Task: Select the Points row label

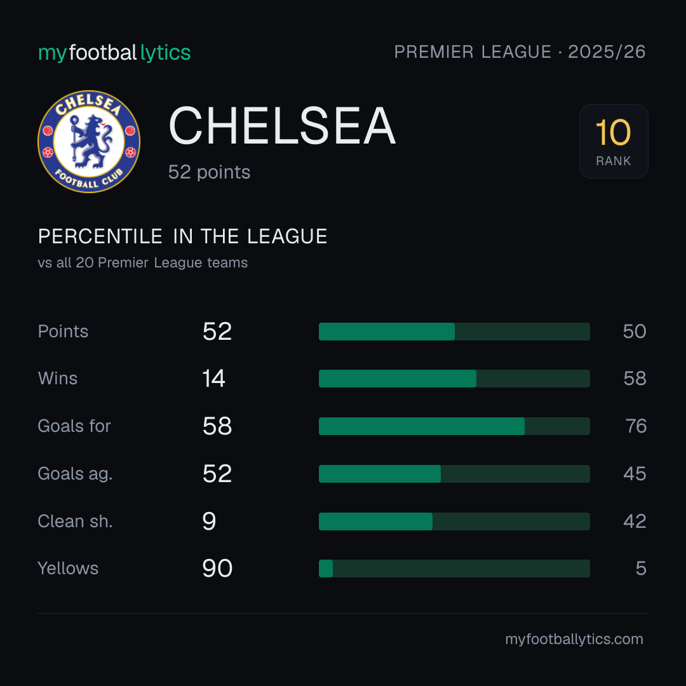Action: click(63, 331)
